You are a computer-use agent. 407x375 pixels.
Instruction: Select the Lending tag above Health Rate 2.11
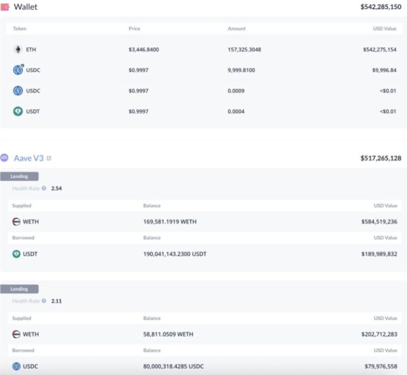(19, 289)
